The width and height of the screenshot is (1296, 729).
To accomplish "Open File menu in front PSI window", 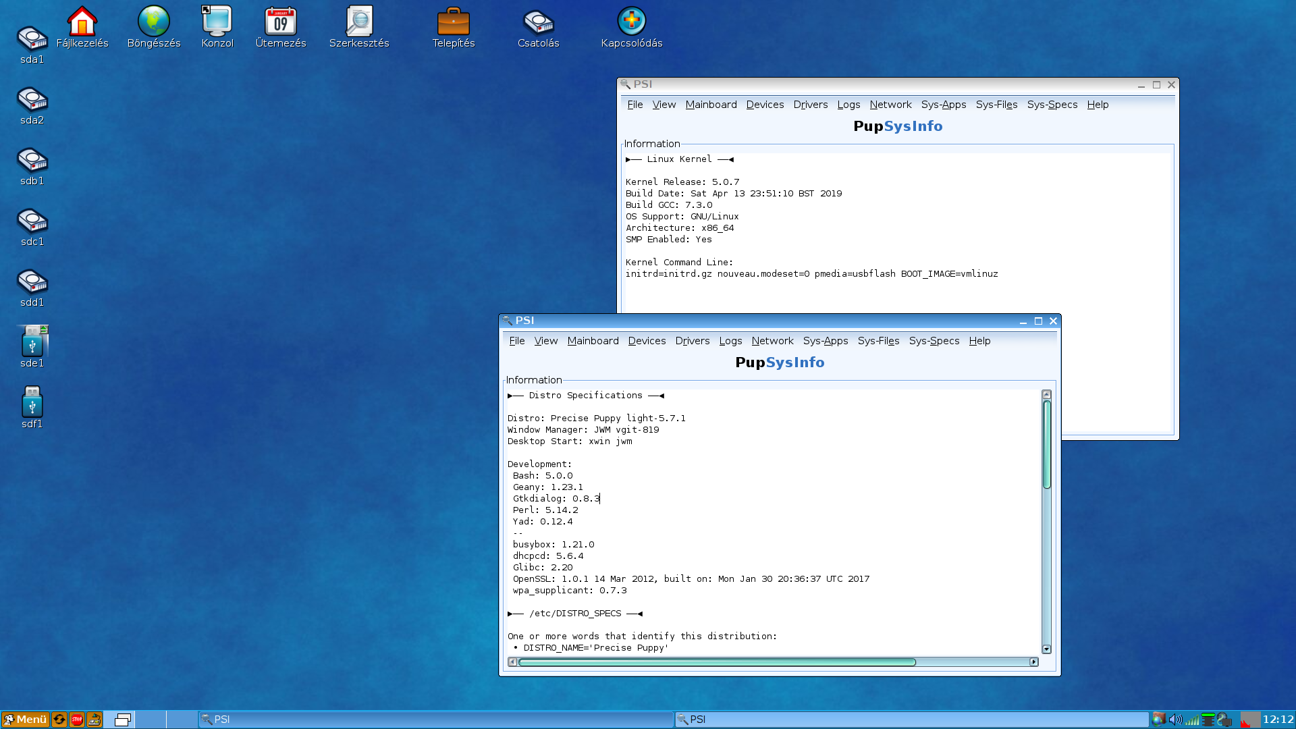I will tap(517, 341).
